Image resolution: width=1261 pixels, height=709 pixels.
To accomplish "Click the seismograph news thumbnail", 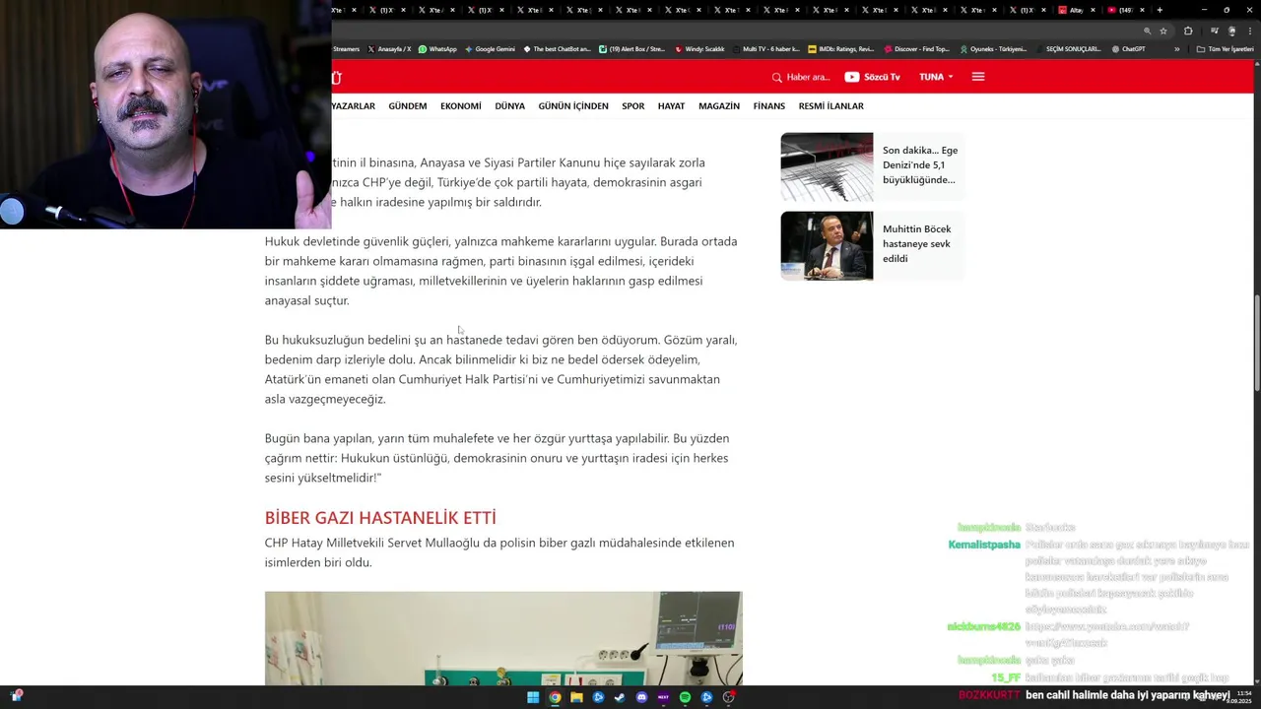I will click(x=827, y=167).
